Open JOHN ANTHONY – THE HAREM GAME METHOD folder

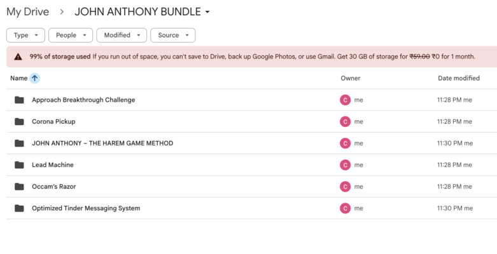[102, 144]
